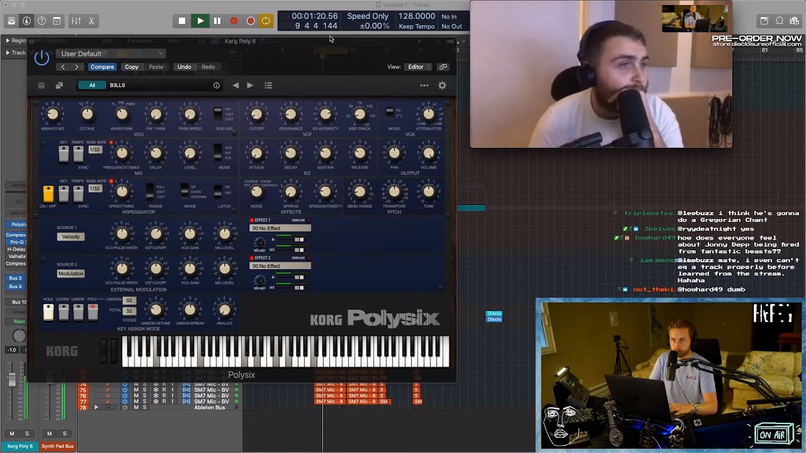Open the User Default preset dropdown

(x=112, y=53)
